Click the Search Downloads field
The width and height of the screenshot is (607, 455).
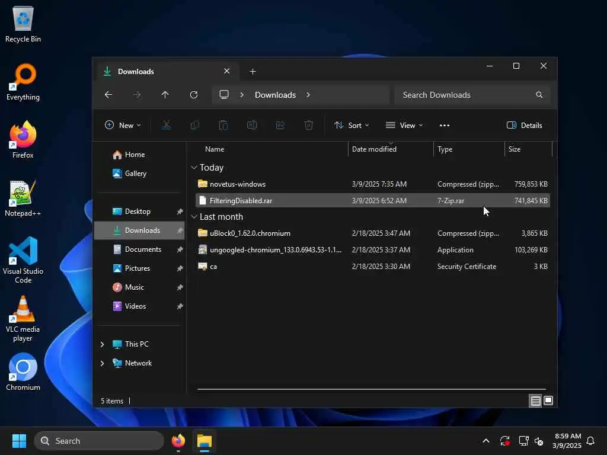[x=472, y=95]
